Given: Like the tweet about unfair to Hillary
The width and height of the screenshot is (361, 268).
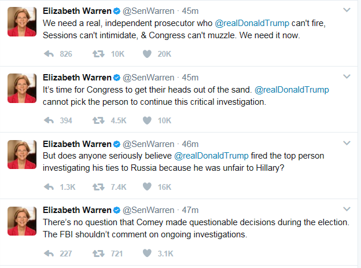Looking at the screenshot, I should (x=147, y=186).
